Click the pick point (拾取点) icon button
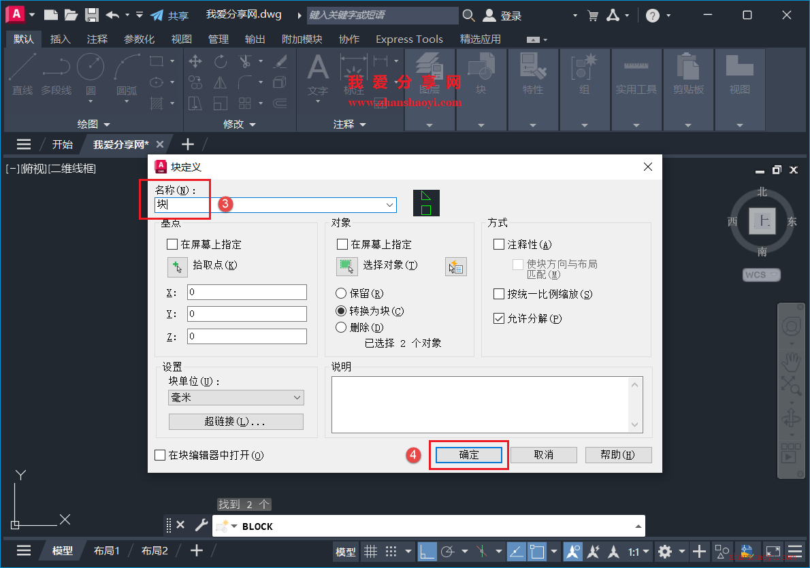 [177, 267]
